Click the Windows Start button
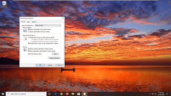Viewport: 171px width, 96px height. click(x=3, y=94)
